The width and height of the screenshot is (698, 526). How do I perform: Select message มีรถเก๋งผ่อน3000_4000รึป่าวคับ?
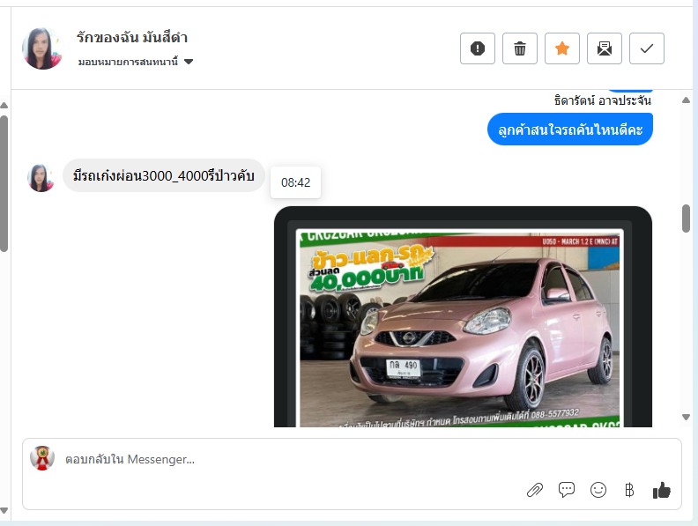(163, 176)
